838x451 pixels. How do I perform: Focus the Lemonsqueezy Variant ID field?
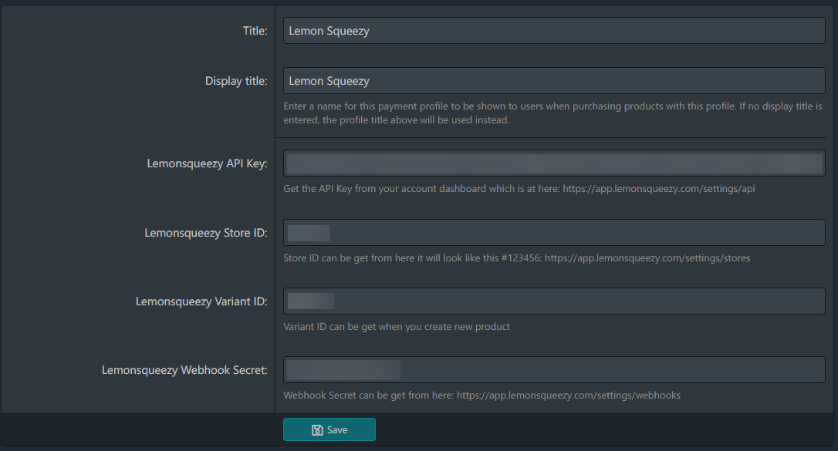pos(554,301)
